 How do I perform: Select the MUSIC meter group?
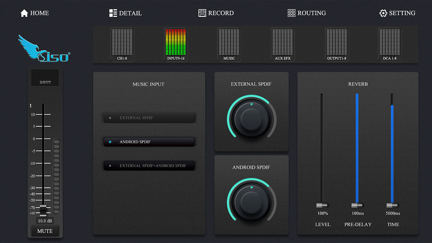tap(229, 45)
